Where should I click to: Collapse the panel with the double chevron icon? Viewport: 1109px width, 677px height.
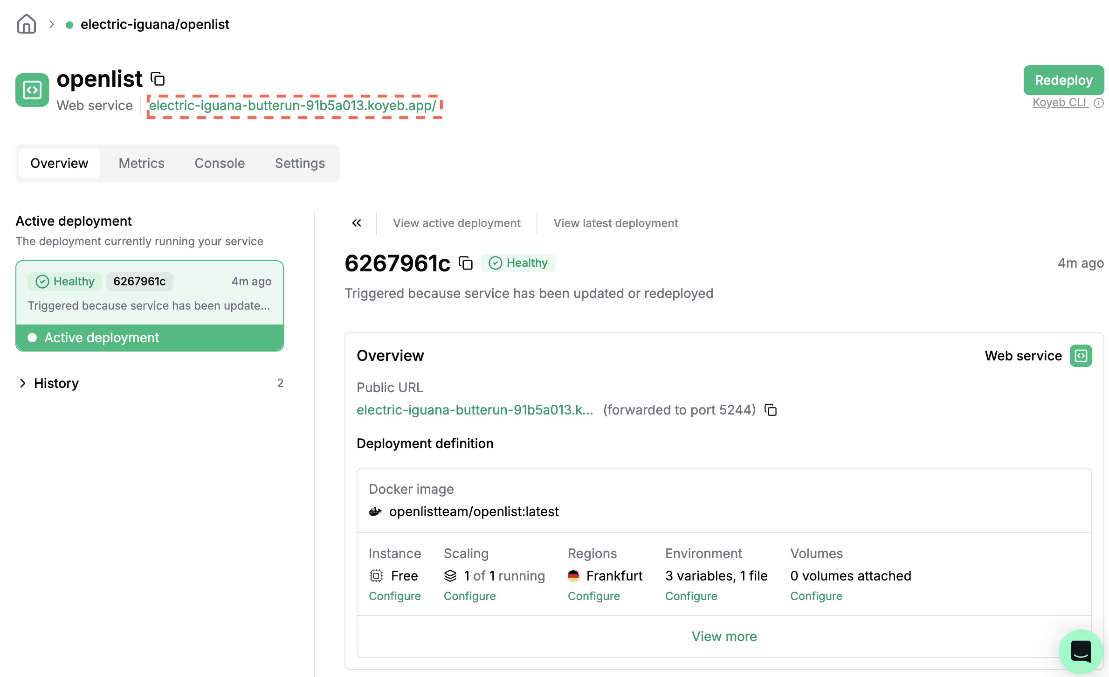pos(357,223)
